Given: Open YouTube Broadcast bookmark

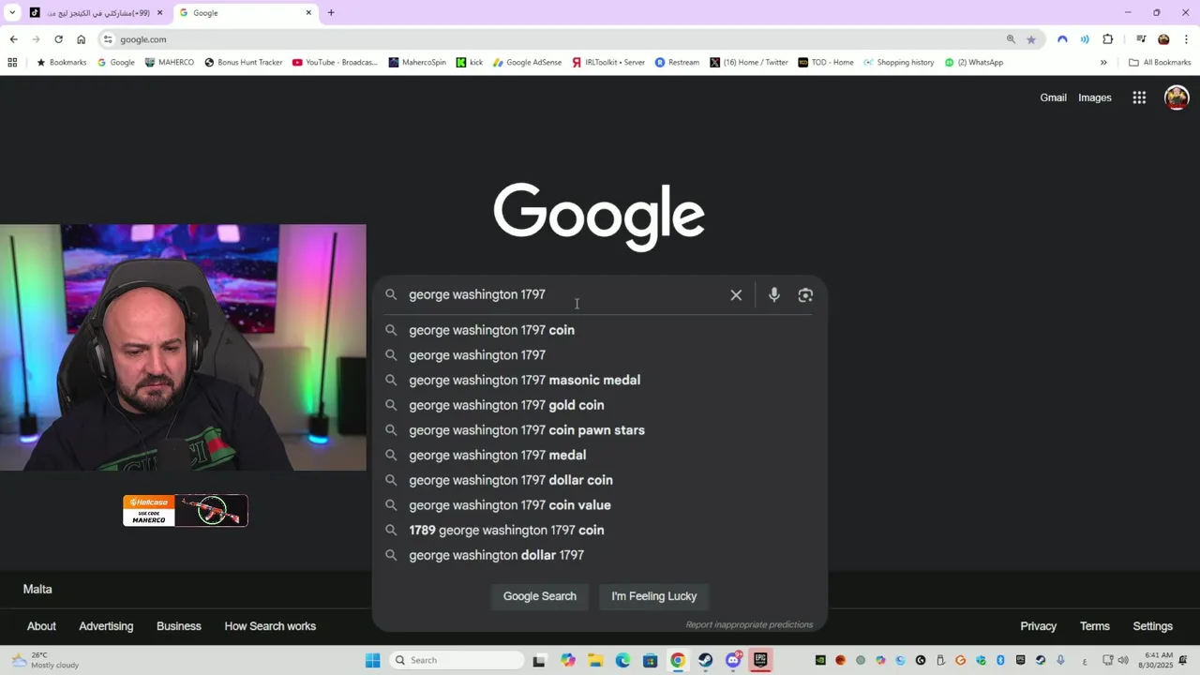Looking at the screenshot, I should [x=335, y=63].
